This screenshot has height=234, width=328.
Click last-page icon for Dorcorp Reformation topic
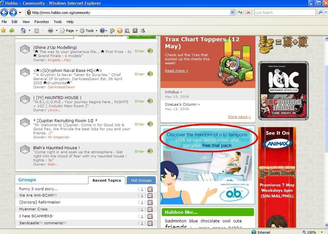pos(150,202)
